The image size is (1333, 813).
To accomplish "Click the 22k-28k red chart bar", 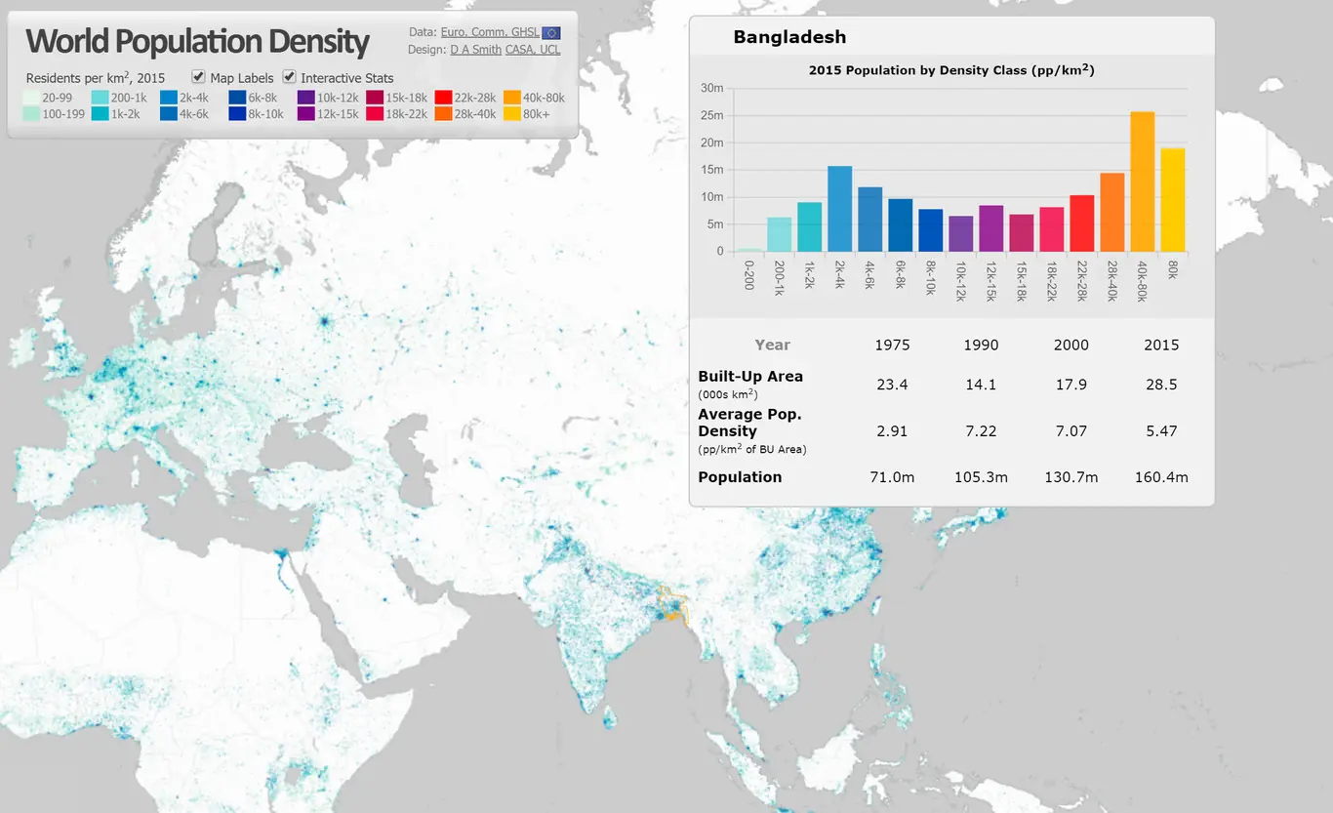I will [x=1081, y=224].
